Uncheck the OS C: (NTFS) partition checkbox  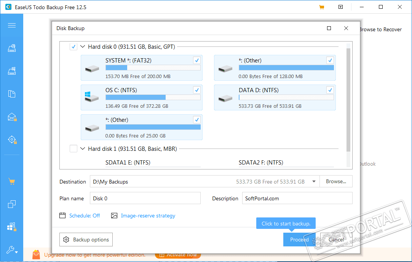[196, 90]
